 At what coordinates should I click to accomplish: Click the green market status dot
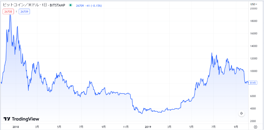pyautogui.click(x=71, y=5)
